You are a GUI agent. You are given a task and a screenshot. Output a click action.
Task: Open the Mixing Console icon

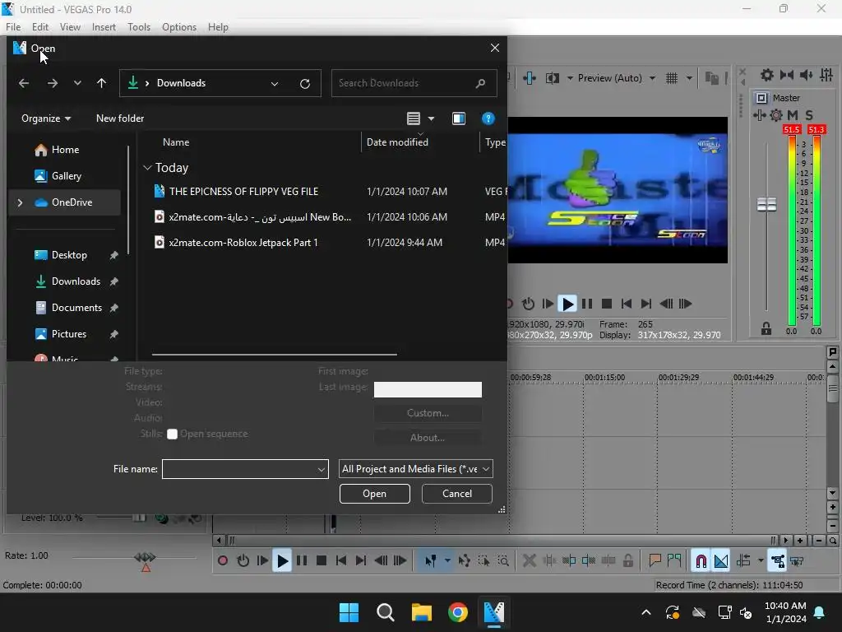pos(826,75)
